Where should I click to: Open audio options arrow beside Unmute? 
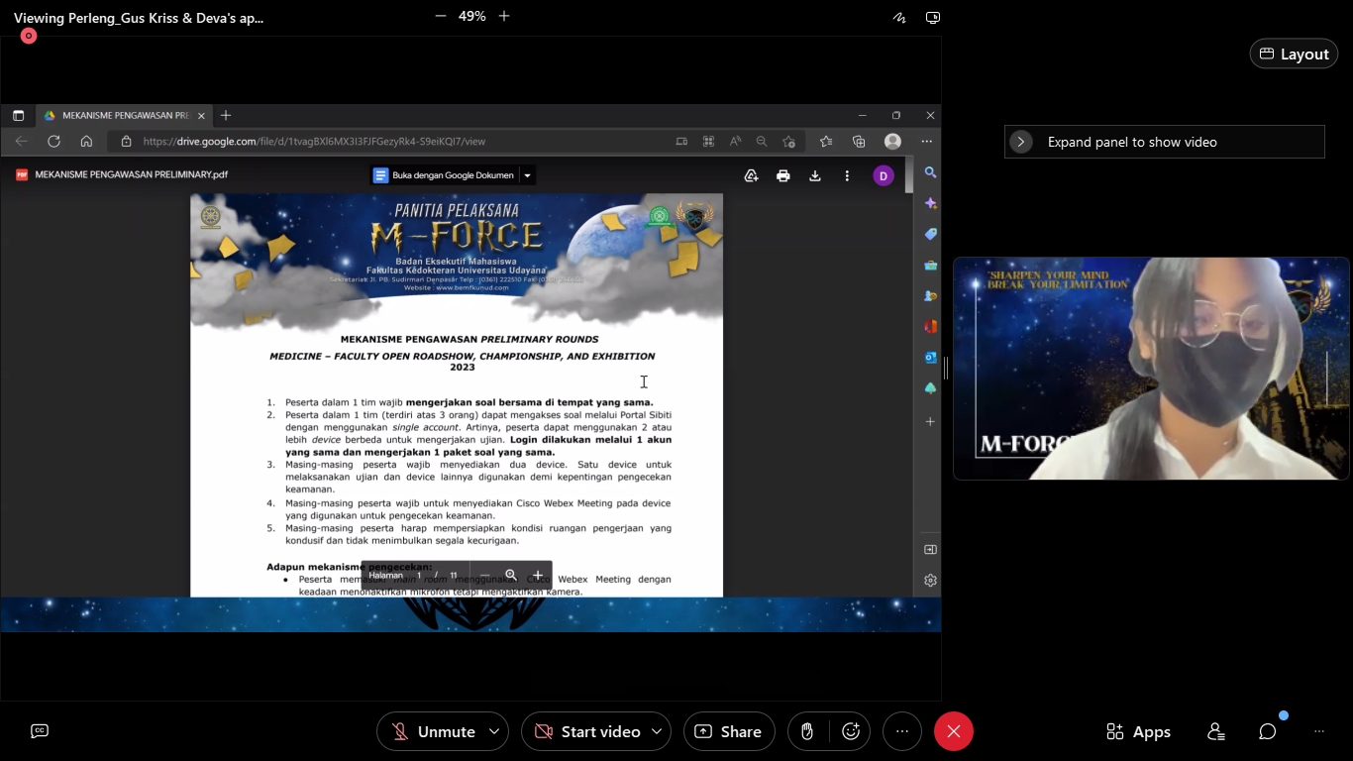click(x=494, y=731)
